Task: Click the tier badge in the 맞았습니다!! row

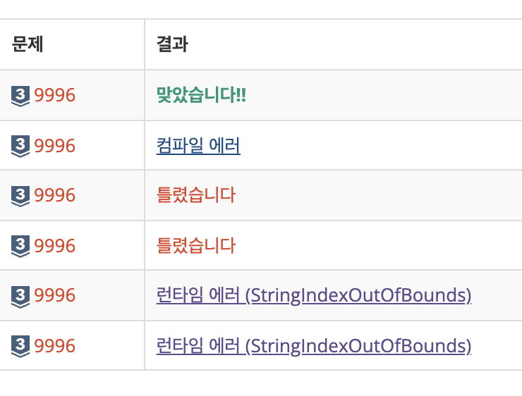Action: click(20, 96)
